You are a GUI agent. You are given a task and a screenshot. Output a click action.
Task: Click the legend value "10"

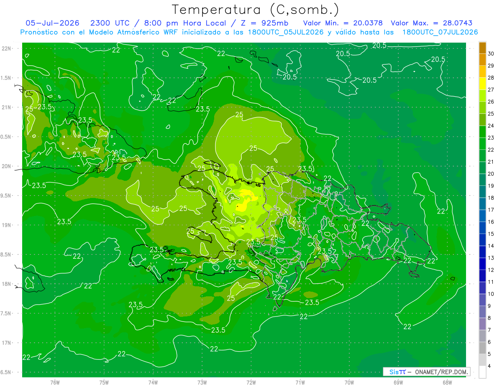click(x=491, y=294)
